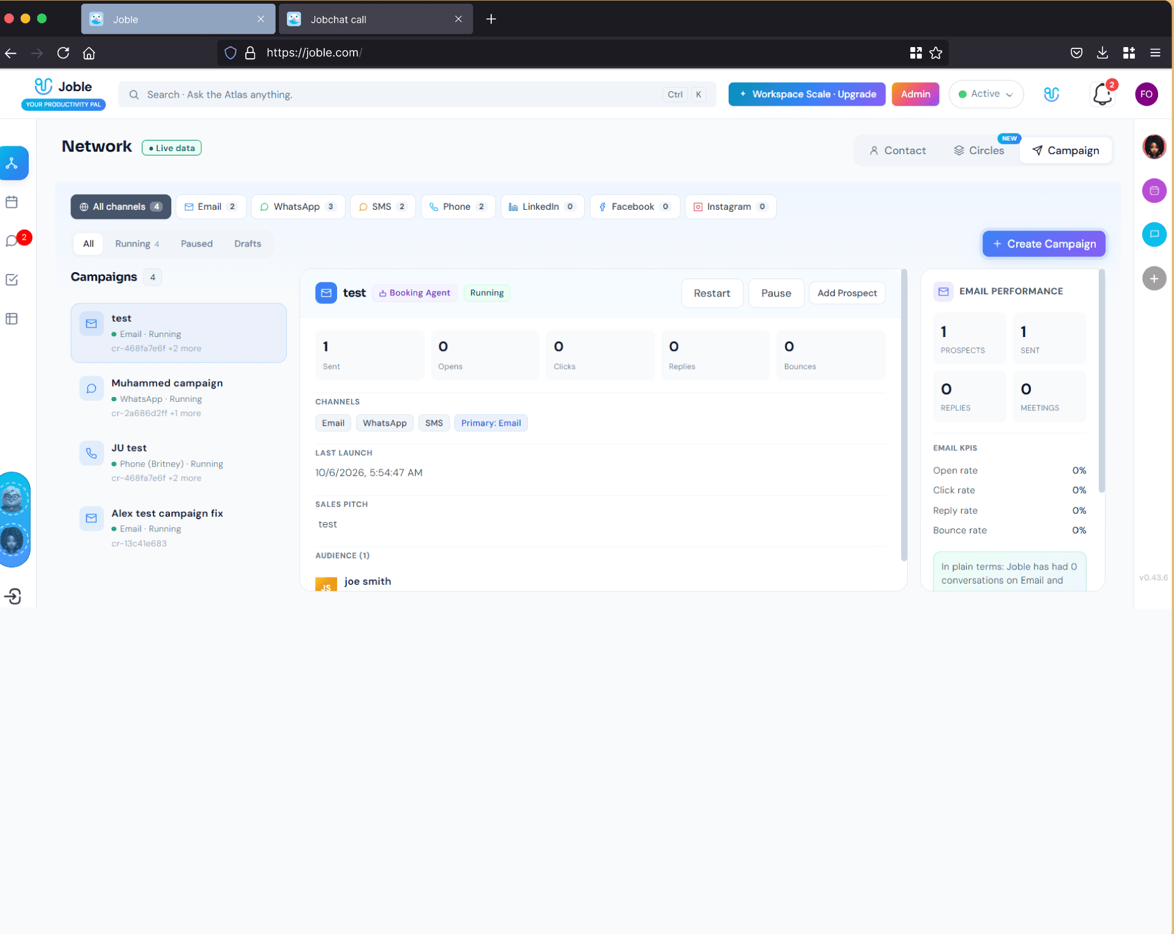Click Add Prospect button
Viewport: 1174px width, 934px height.
pos(847,293)
